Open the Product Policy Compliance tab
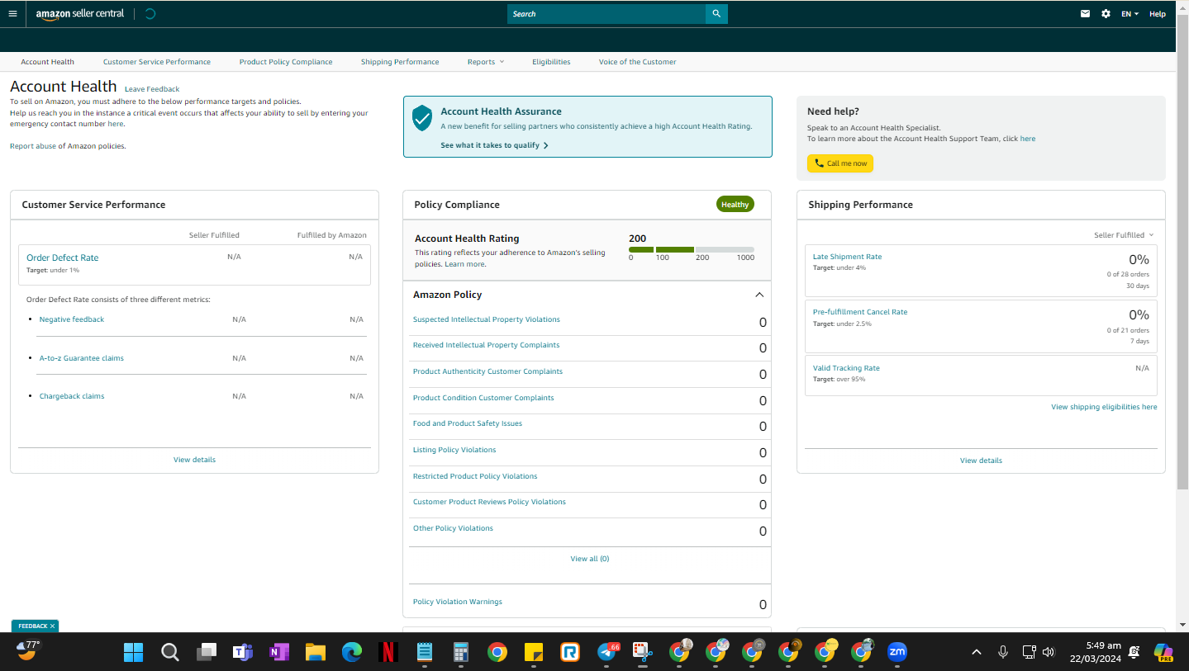This screenshot has height=671, width=1189. pyautogui.click(x=286, y=62)
